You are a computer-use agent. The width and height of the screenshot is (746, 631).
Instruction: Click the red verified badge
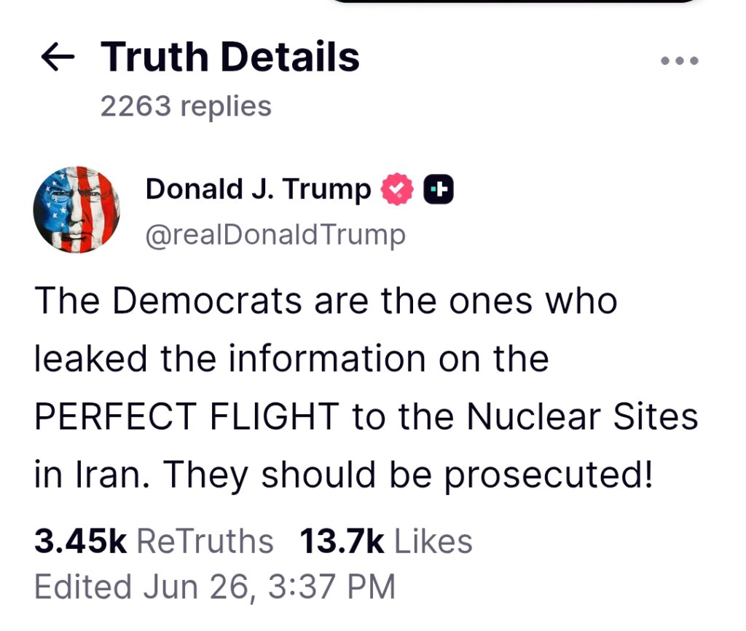(x=397, y=189)
